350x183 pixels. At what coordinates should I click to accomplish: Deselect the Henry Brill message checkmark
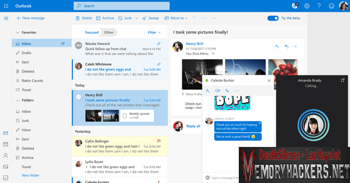pyautogui.click(x=78, y=97)
